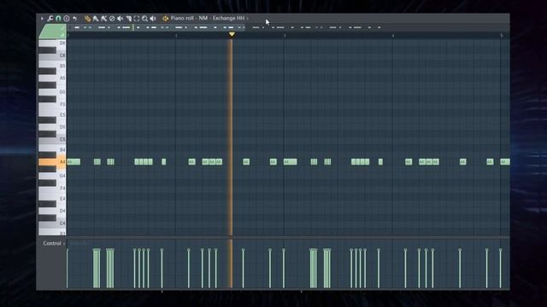Screen dimensions: 547x307
Task: Click the orange playhead marker on timeline
Action: (232, 34)
